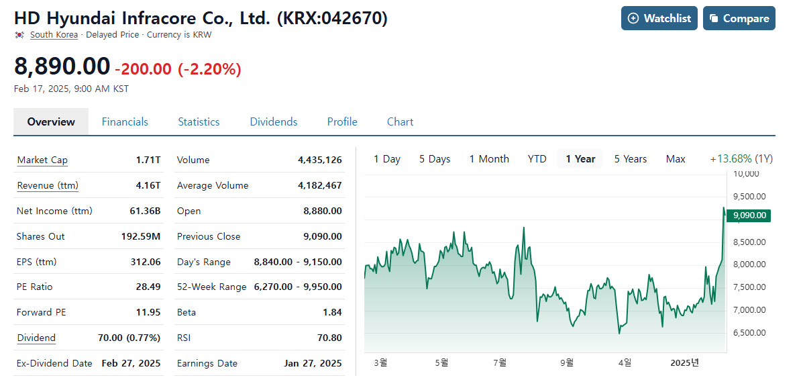Click the 52-Week Range value
The width and height of the screenshot is (801, 388).
pyautogui.click(x=298, y=287)
